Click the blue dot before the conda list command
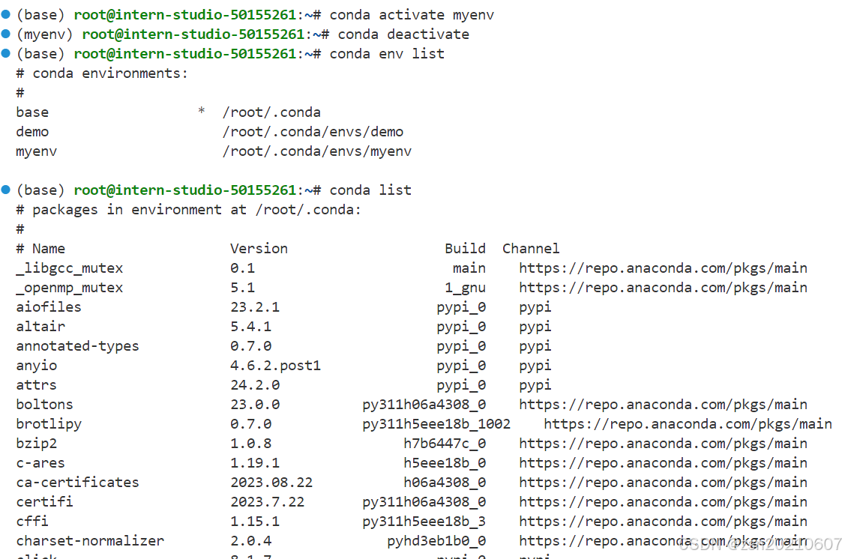The height and width of the screenshot is (559, 845). [7, 190]
